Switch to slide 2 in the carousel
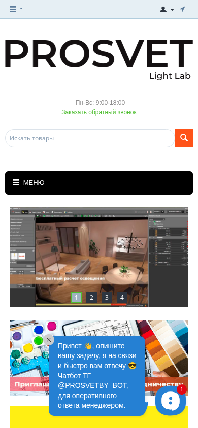198x428 pixels. click(91, 297)
